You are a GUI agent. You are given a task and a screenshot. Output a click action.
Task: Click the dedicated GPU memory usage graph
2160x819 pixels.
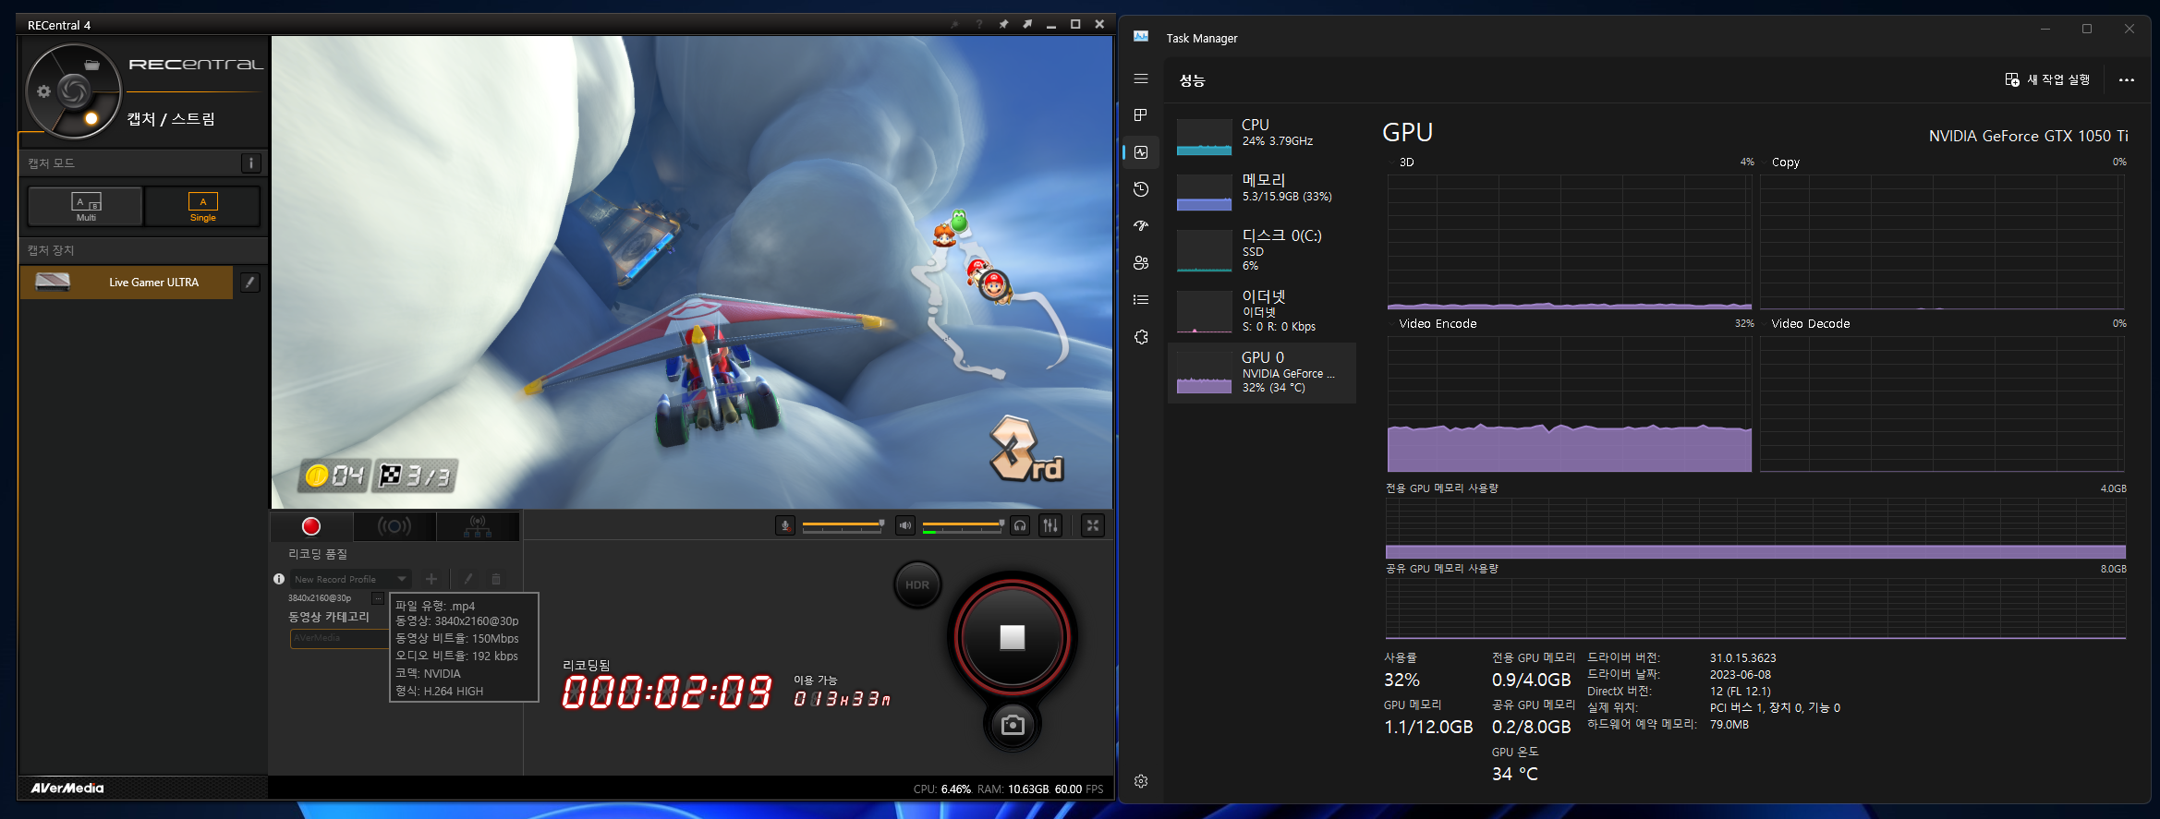point(1755,529)
